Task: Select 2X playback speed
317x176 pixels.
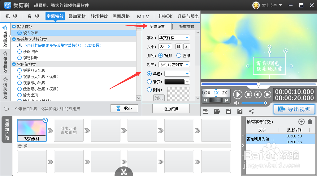Action: pyautogui.click(x=224, y=93)
